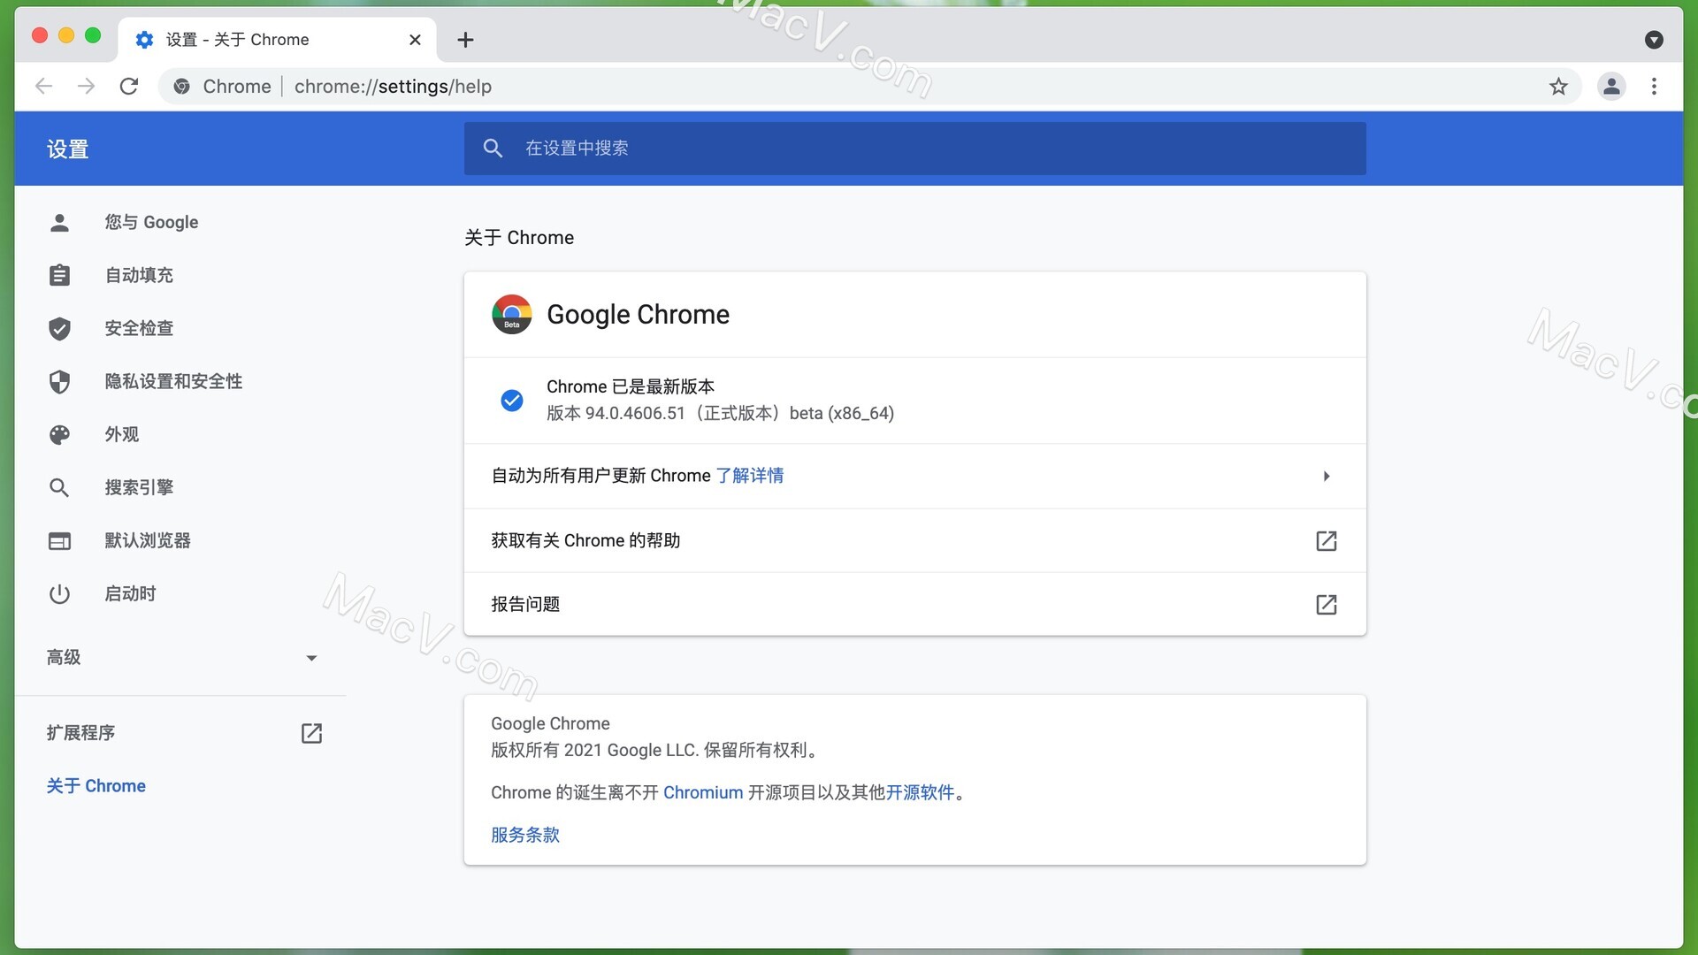Bookmark this page with the star icon
Viewport: 1698px width, 955px height.
point(1559,86)
